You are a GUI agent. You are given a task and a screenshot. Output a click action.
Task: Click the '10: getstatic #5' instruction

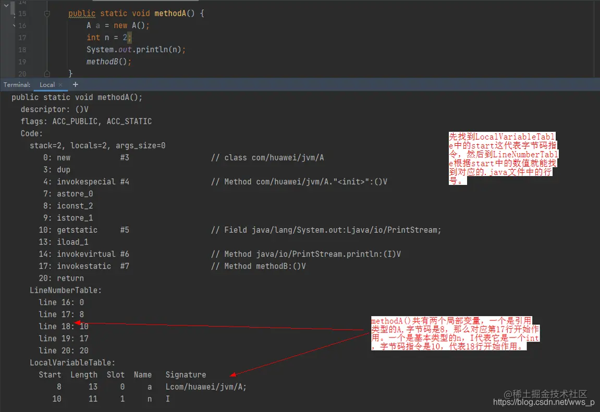pos(84,230)
